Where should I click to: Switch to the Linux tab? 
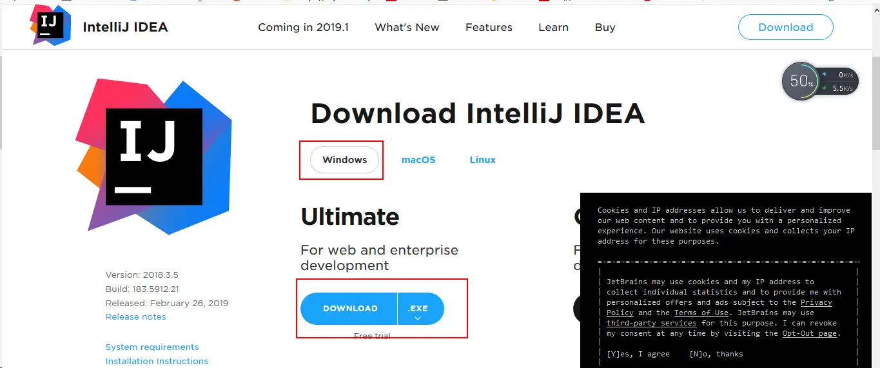[x=482, y=160]
